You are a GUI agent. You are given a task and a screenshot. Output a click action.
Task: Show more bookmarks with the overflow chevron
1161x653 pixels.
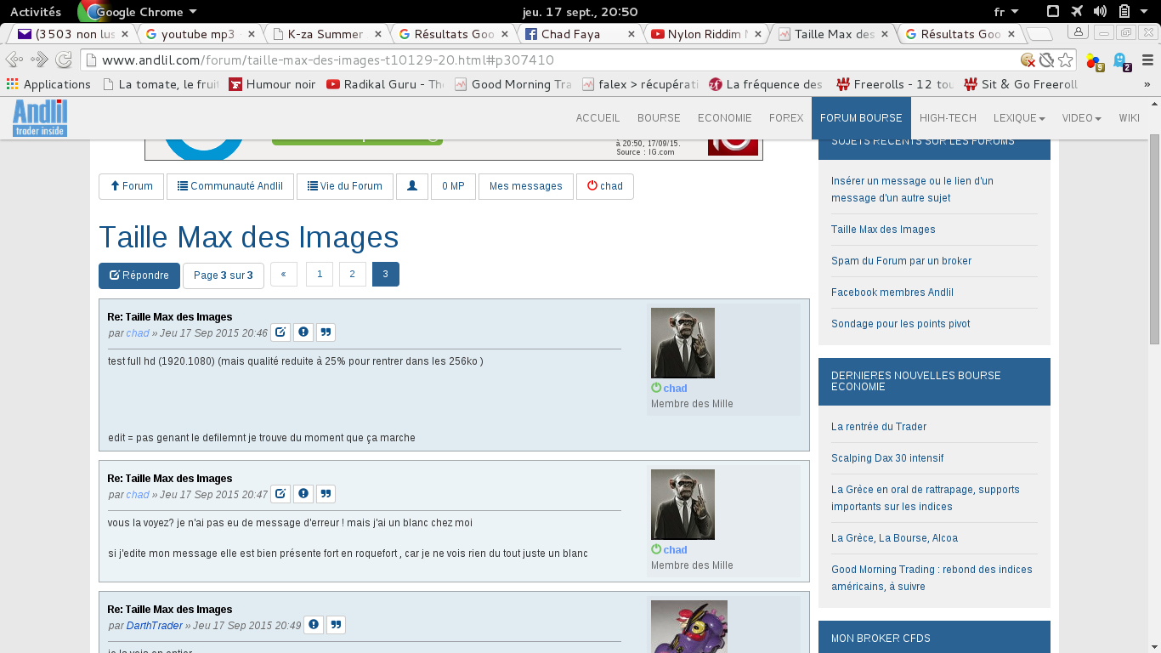1147,84
